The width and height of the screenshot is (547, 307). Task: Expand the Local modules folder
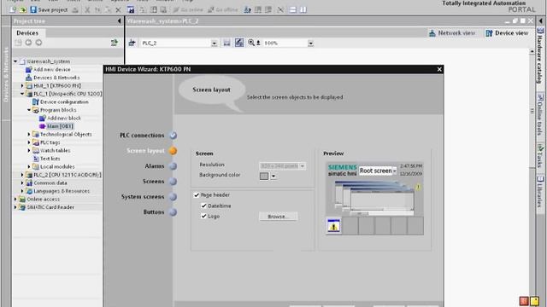[29, 167]
